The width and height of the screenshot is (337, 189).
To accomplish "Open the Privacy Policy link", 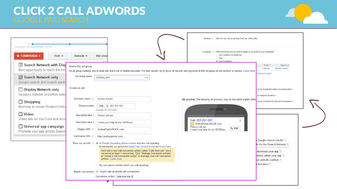I will [x=165, y=147].
